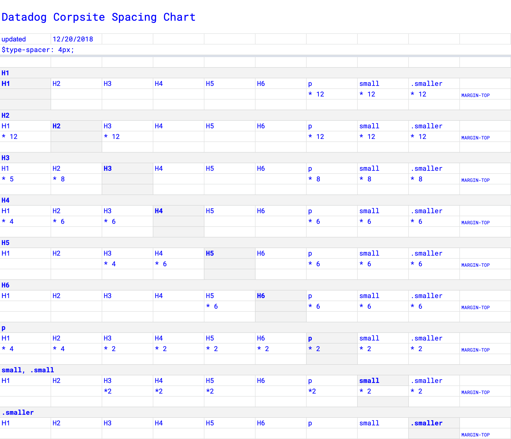Click '*2' under p in small section

point(332,391)
